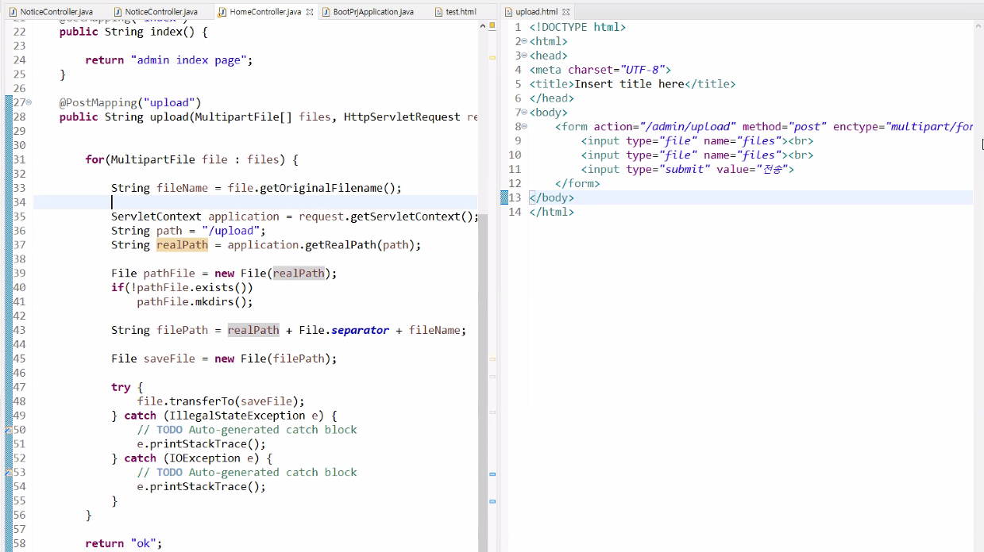
Task: Collapse the <head> element fold at line 3
Action: 524,56
